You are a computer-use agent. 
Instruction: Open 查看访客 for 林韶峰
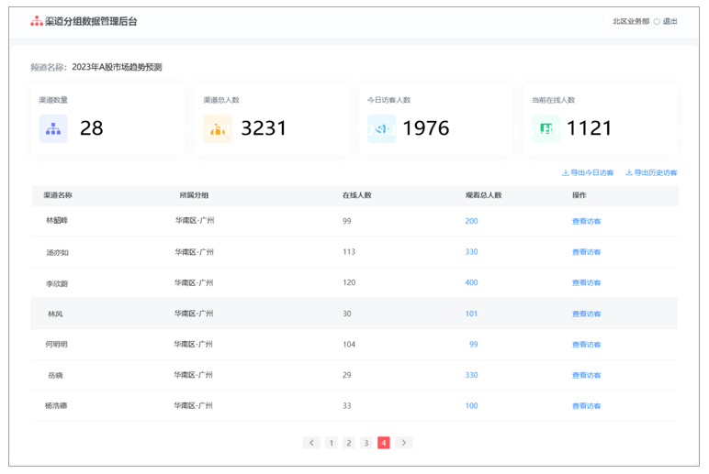pos(587,221)
